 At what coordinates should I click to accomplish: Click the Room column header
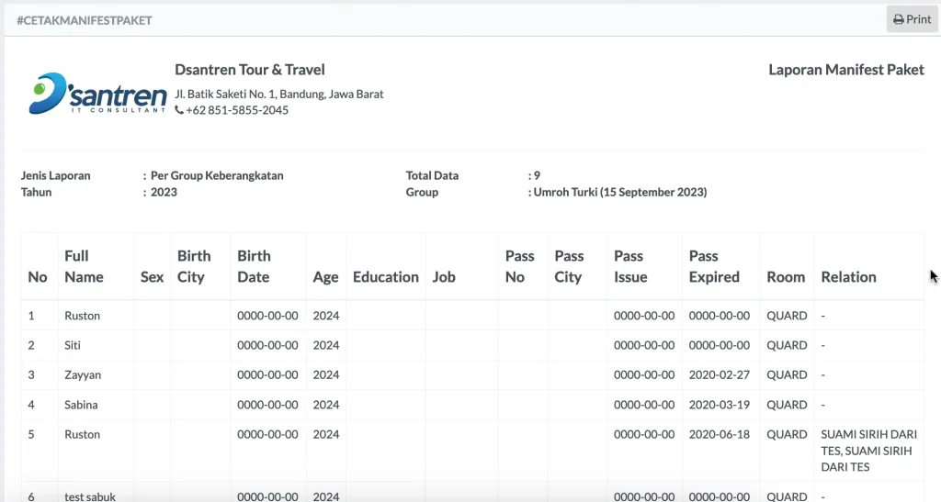[x=786, y=277]
